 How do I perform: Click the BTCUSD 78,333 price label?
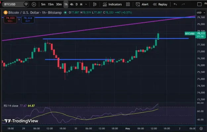(x=195, y=35)
